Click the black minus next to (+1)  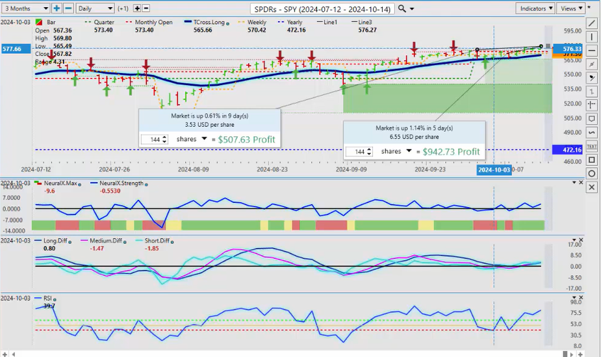click(x=146, y=8)
